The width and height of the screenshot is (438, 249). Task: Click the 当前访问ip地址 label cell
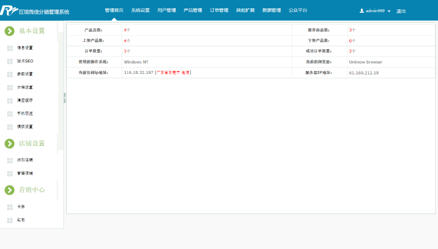[x=94, y=72]
